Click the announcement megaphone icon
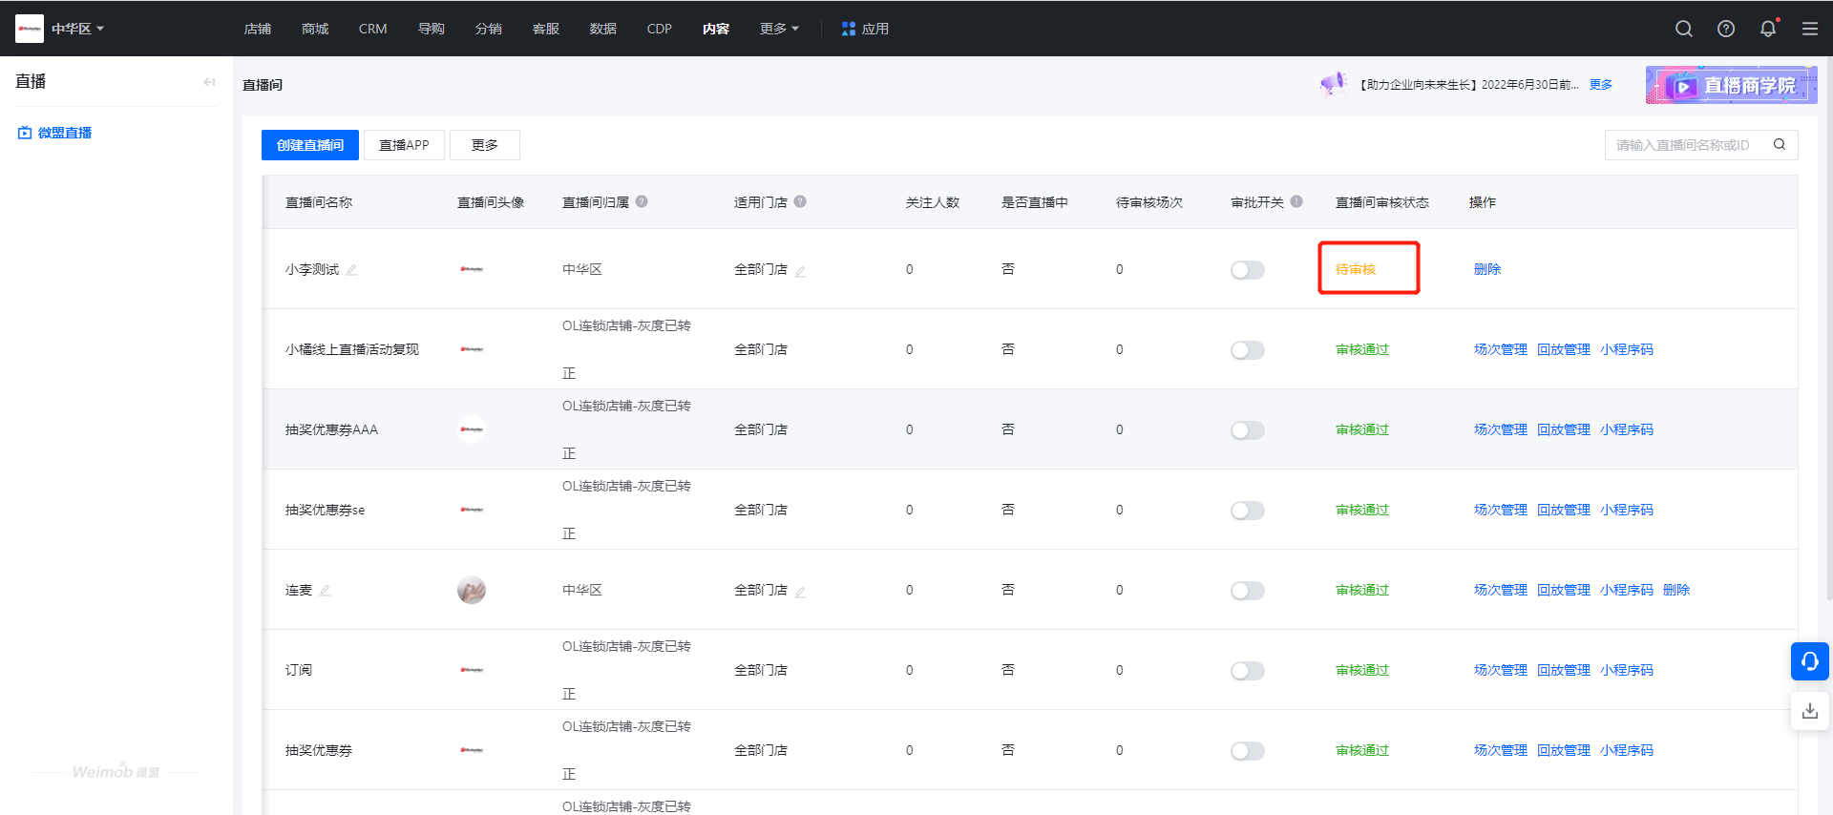The image size is (1833, 815). tap(1333, 84)
